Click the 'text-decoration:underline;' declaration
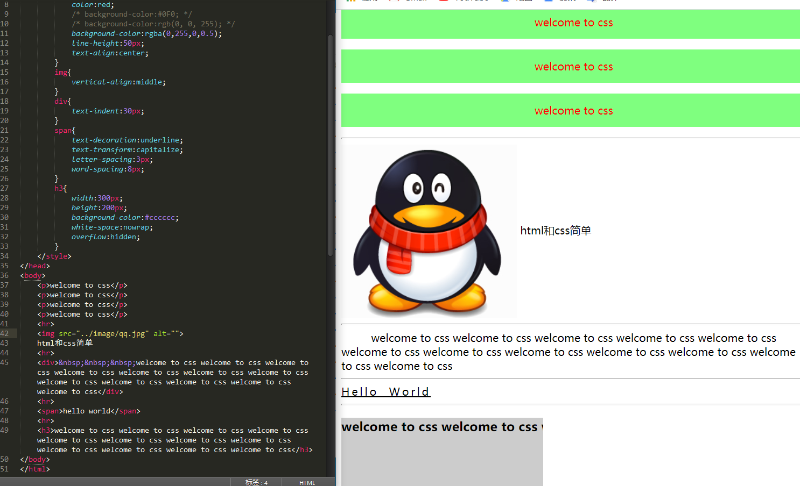This screenshot has height=486, width=800. coord(127,140)
